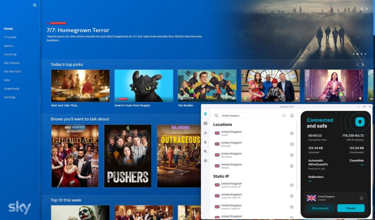This screenshot has height=220, width=375.
Task: Go to previous hero banner with left arrow
Action: (361, 9)
